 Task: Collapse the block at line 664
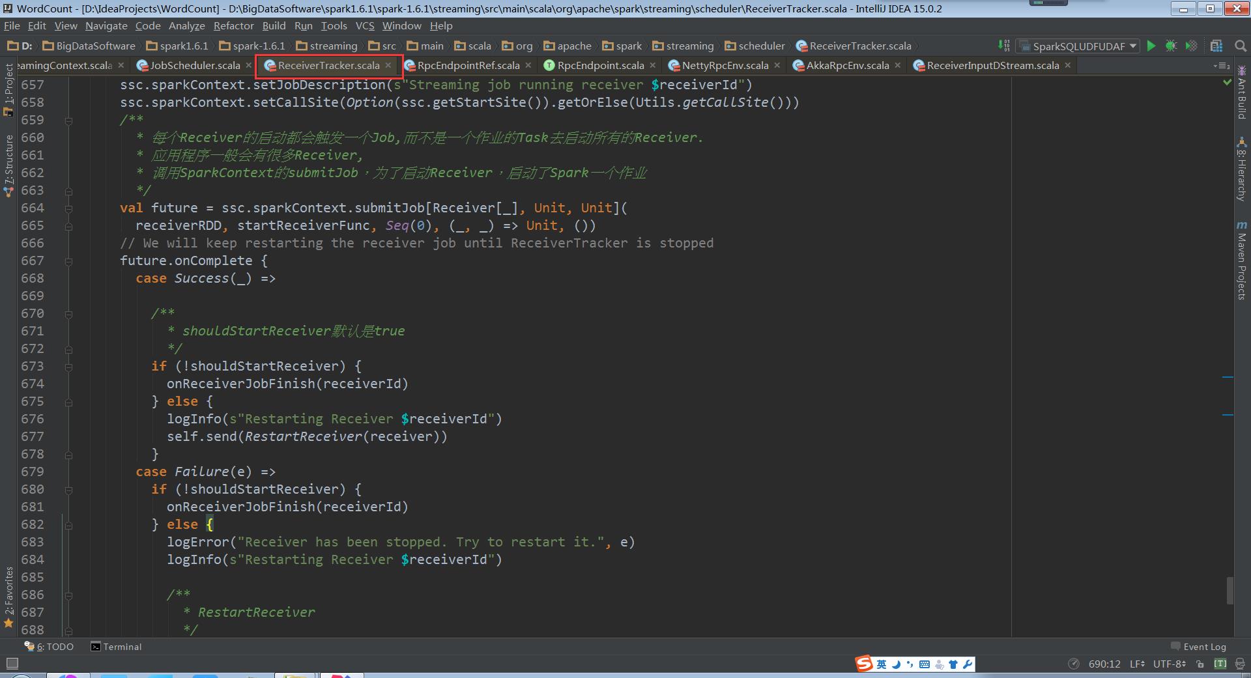coord(68,208)
